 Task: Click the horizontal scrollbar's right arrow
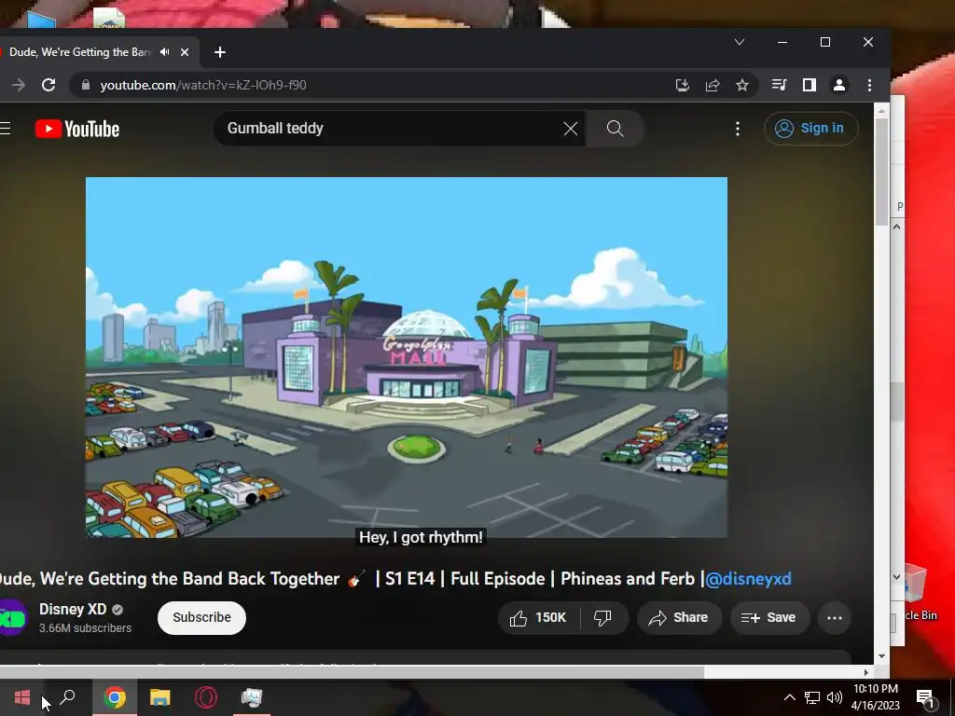click(866, 673)
